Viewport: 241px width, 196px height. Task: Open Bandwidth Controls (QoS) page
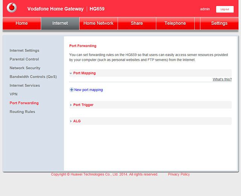(x=33, y=77)
